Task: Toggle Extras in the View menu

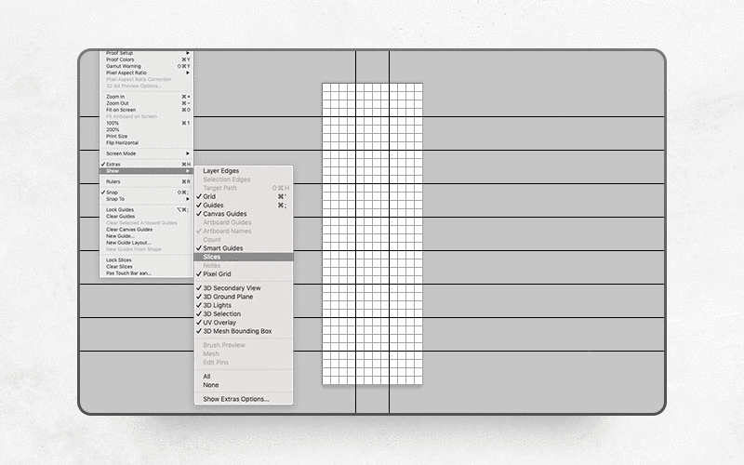Action: coord(113,164)
